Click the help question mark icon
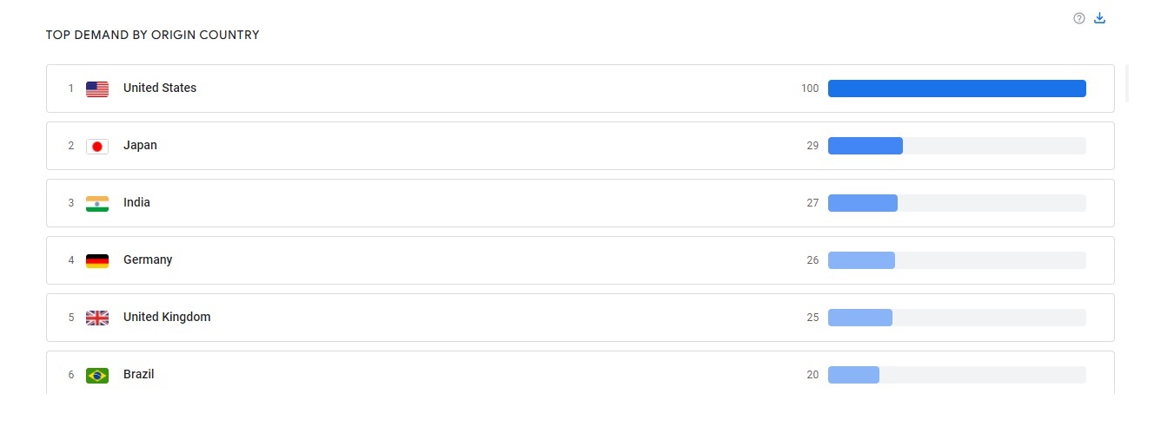The image size is (1174, 433). (1079, 18)
